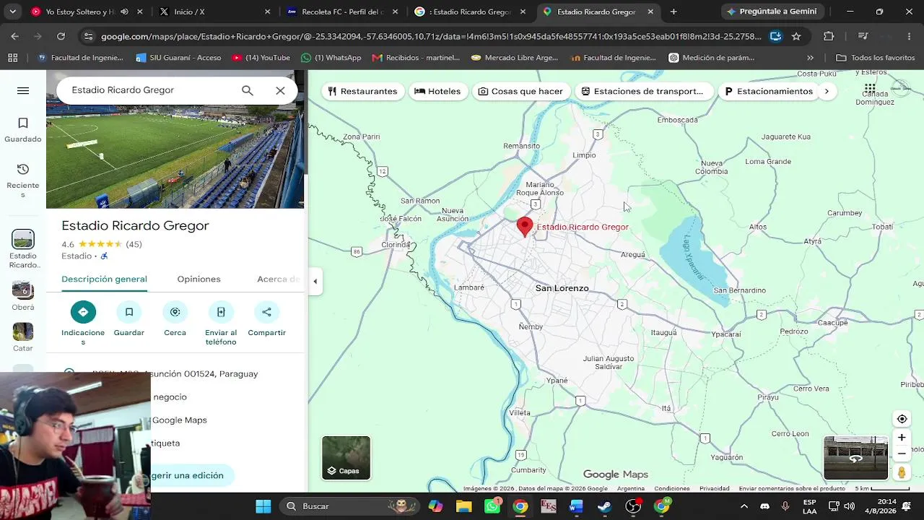Open File Explorer from the taskbar
Image resolution: width=924 pixels, height=520 pixels.
(x=463, y=506)
